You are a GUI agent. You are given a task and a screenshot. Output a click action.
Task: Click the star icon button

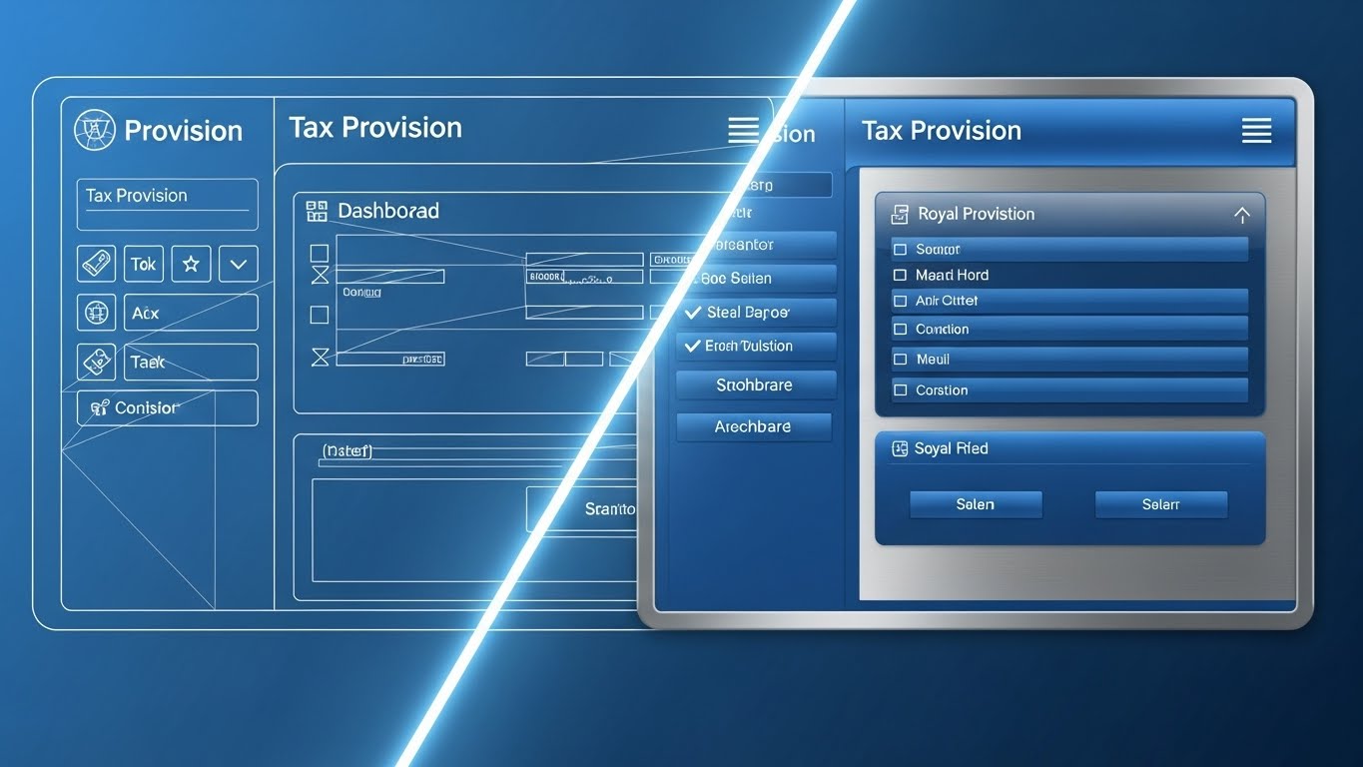tap(191, 264)
